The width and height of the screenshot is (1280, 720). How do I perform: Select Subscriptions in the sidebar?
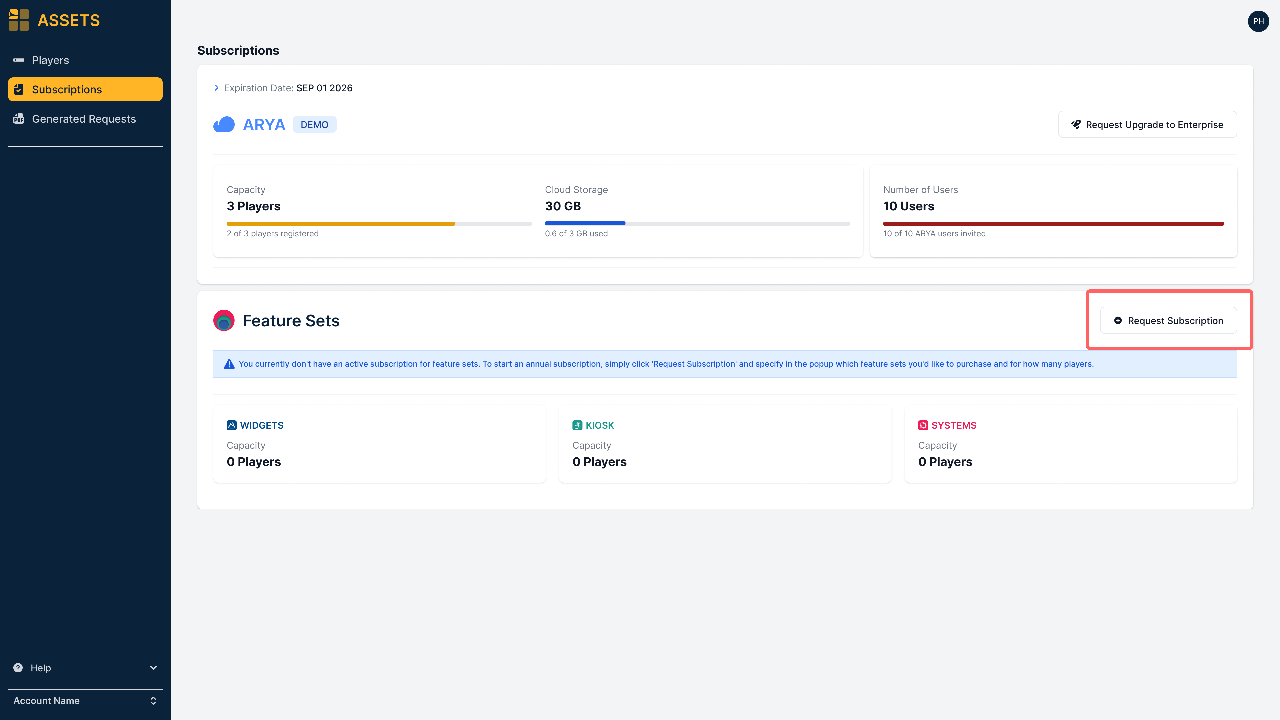click(x=85, y=89)
